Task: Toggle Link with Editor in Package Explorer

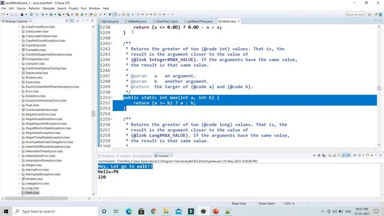Action: tap(72, 21)
